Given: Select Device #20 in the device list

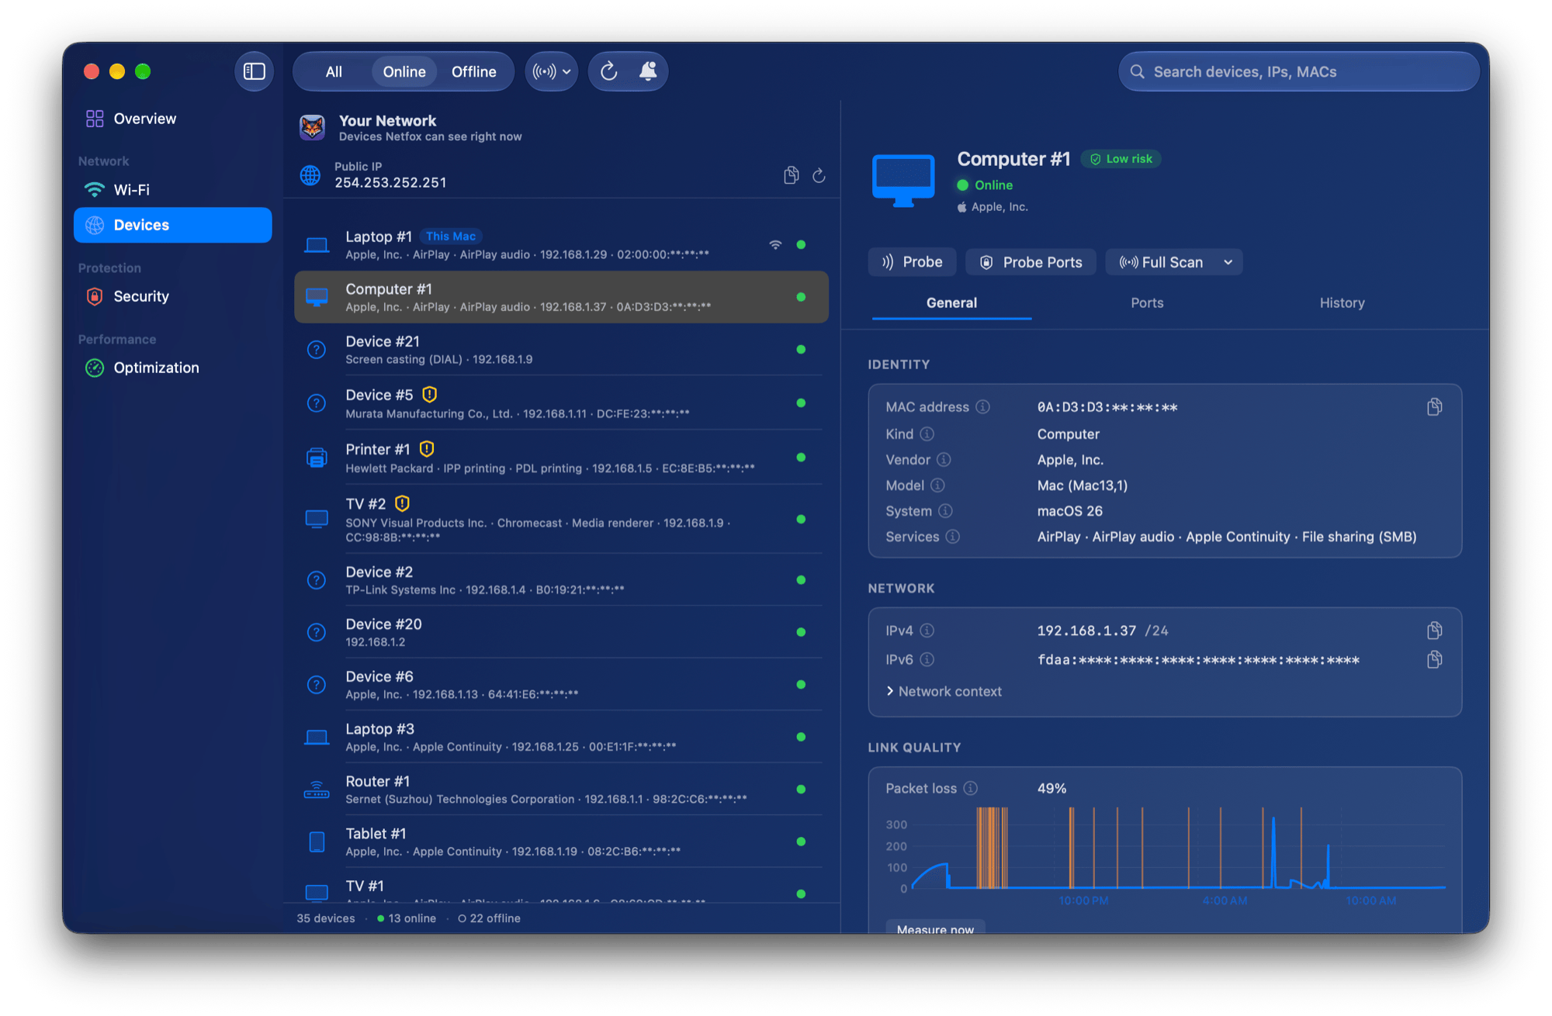Looking at the screenshot, I should (x=561, y=632).
